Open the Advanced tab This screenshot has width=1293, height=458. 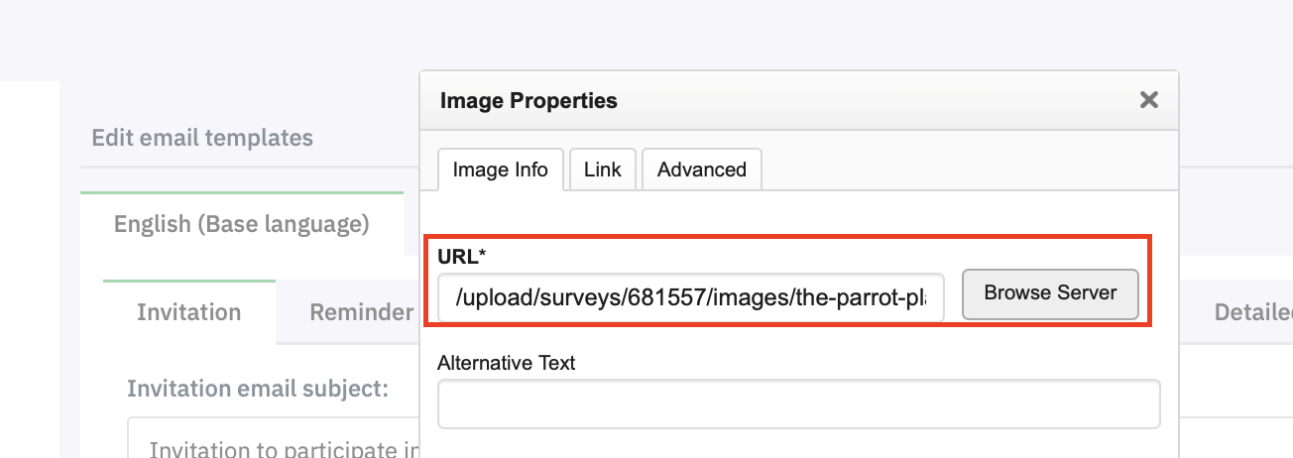tap(701, 170)
